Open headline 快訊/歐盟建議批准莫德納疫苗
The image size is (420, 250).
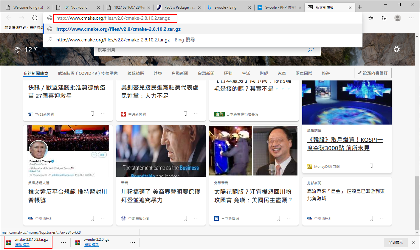tap(67, 92)
